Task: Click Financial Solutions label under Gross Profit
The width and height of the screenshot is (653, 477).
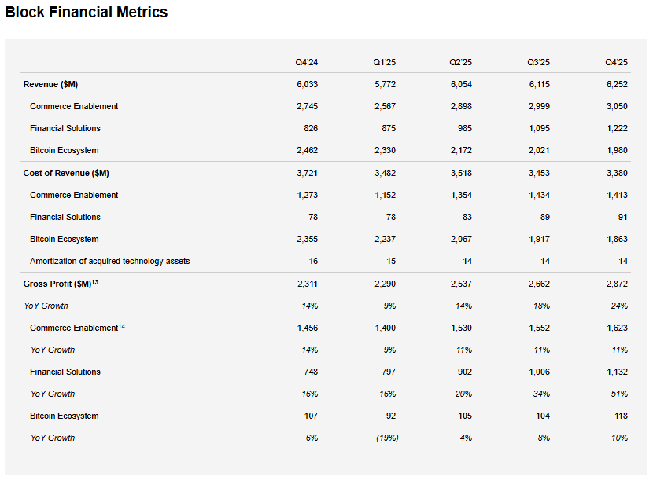Action: coord(65,372)
